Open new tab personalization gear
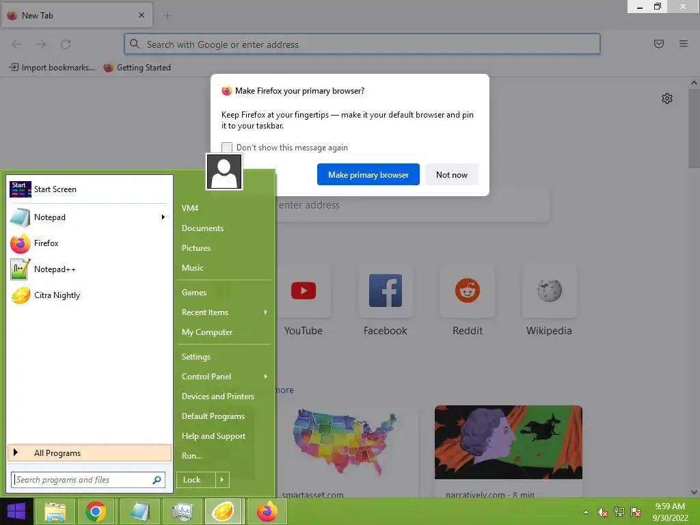Screen dimensions: 700x525 (667, 98)
